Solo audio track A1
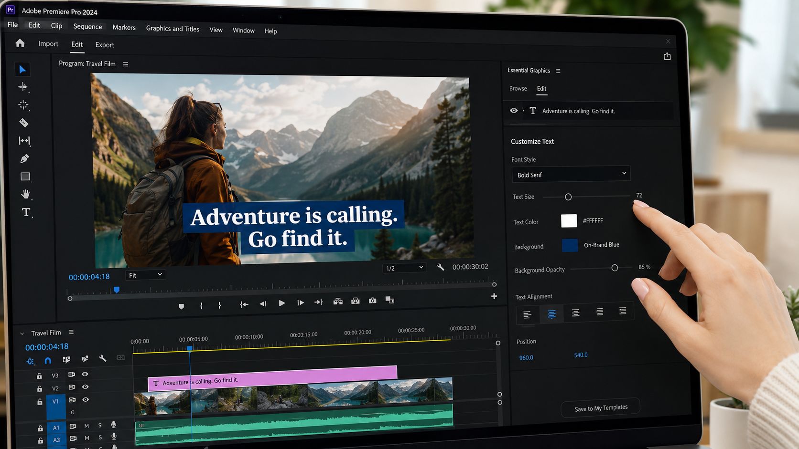The width and height of the screenshot is (799, 449). click(100, 425)
